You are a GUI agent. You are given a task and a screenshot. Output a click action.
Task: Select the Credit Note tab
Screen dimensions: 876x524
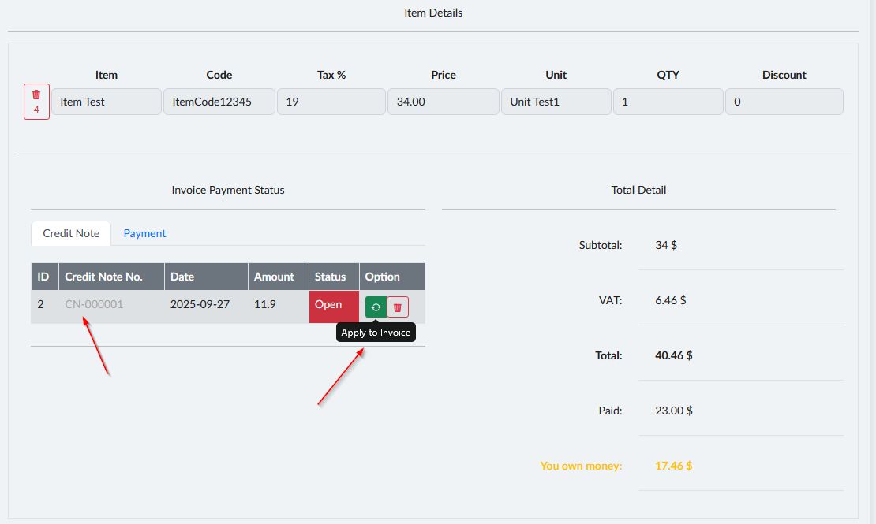(71, 233)
